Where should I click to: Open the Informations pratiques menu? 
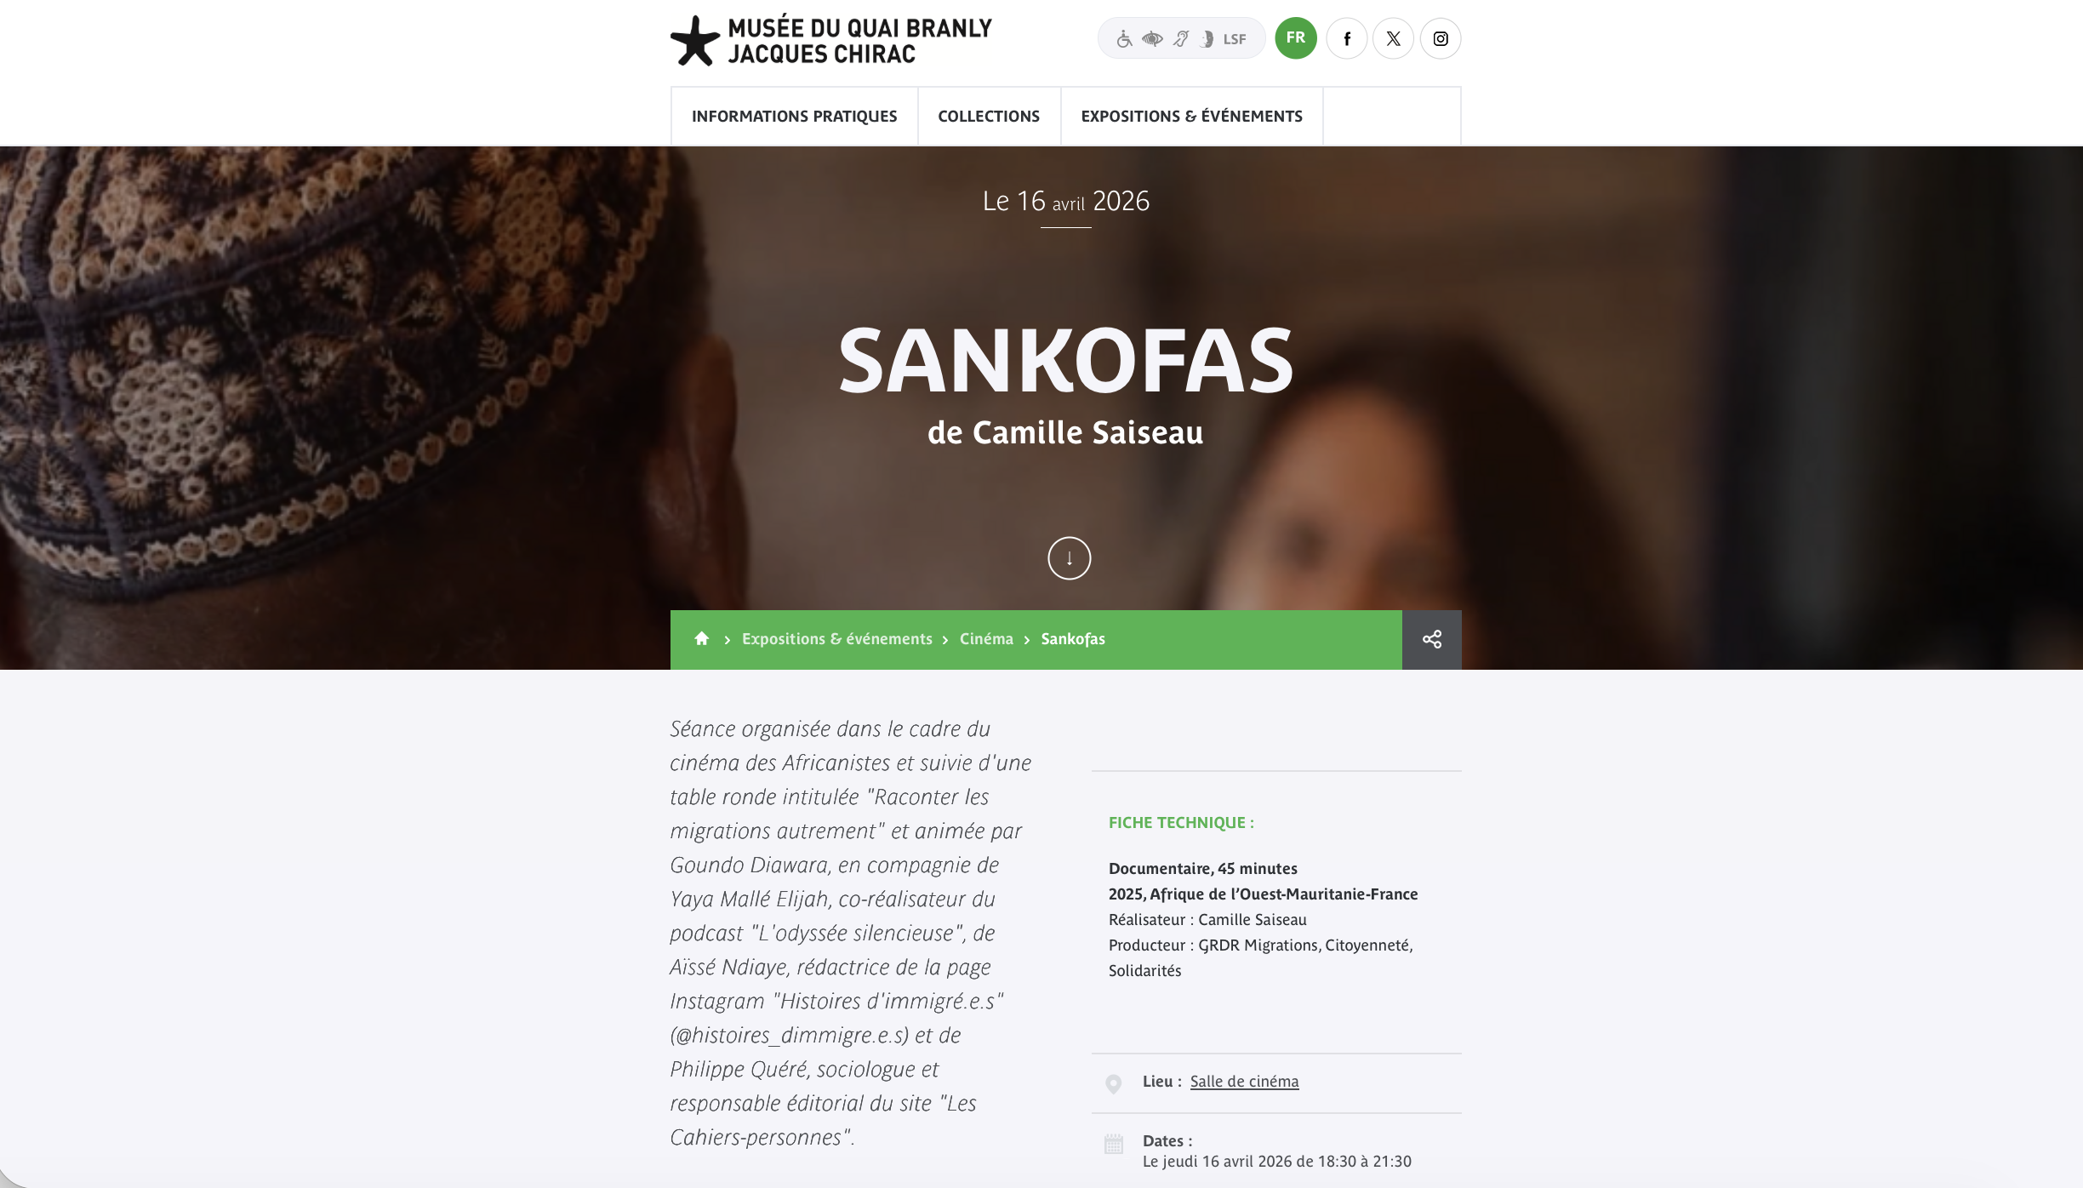tap(794, 117)
